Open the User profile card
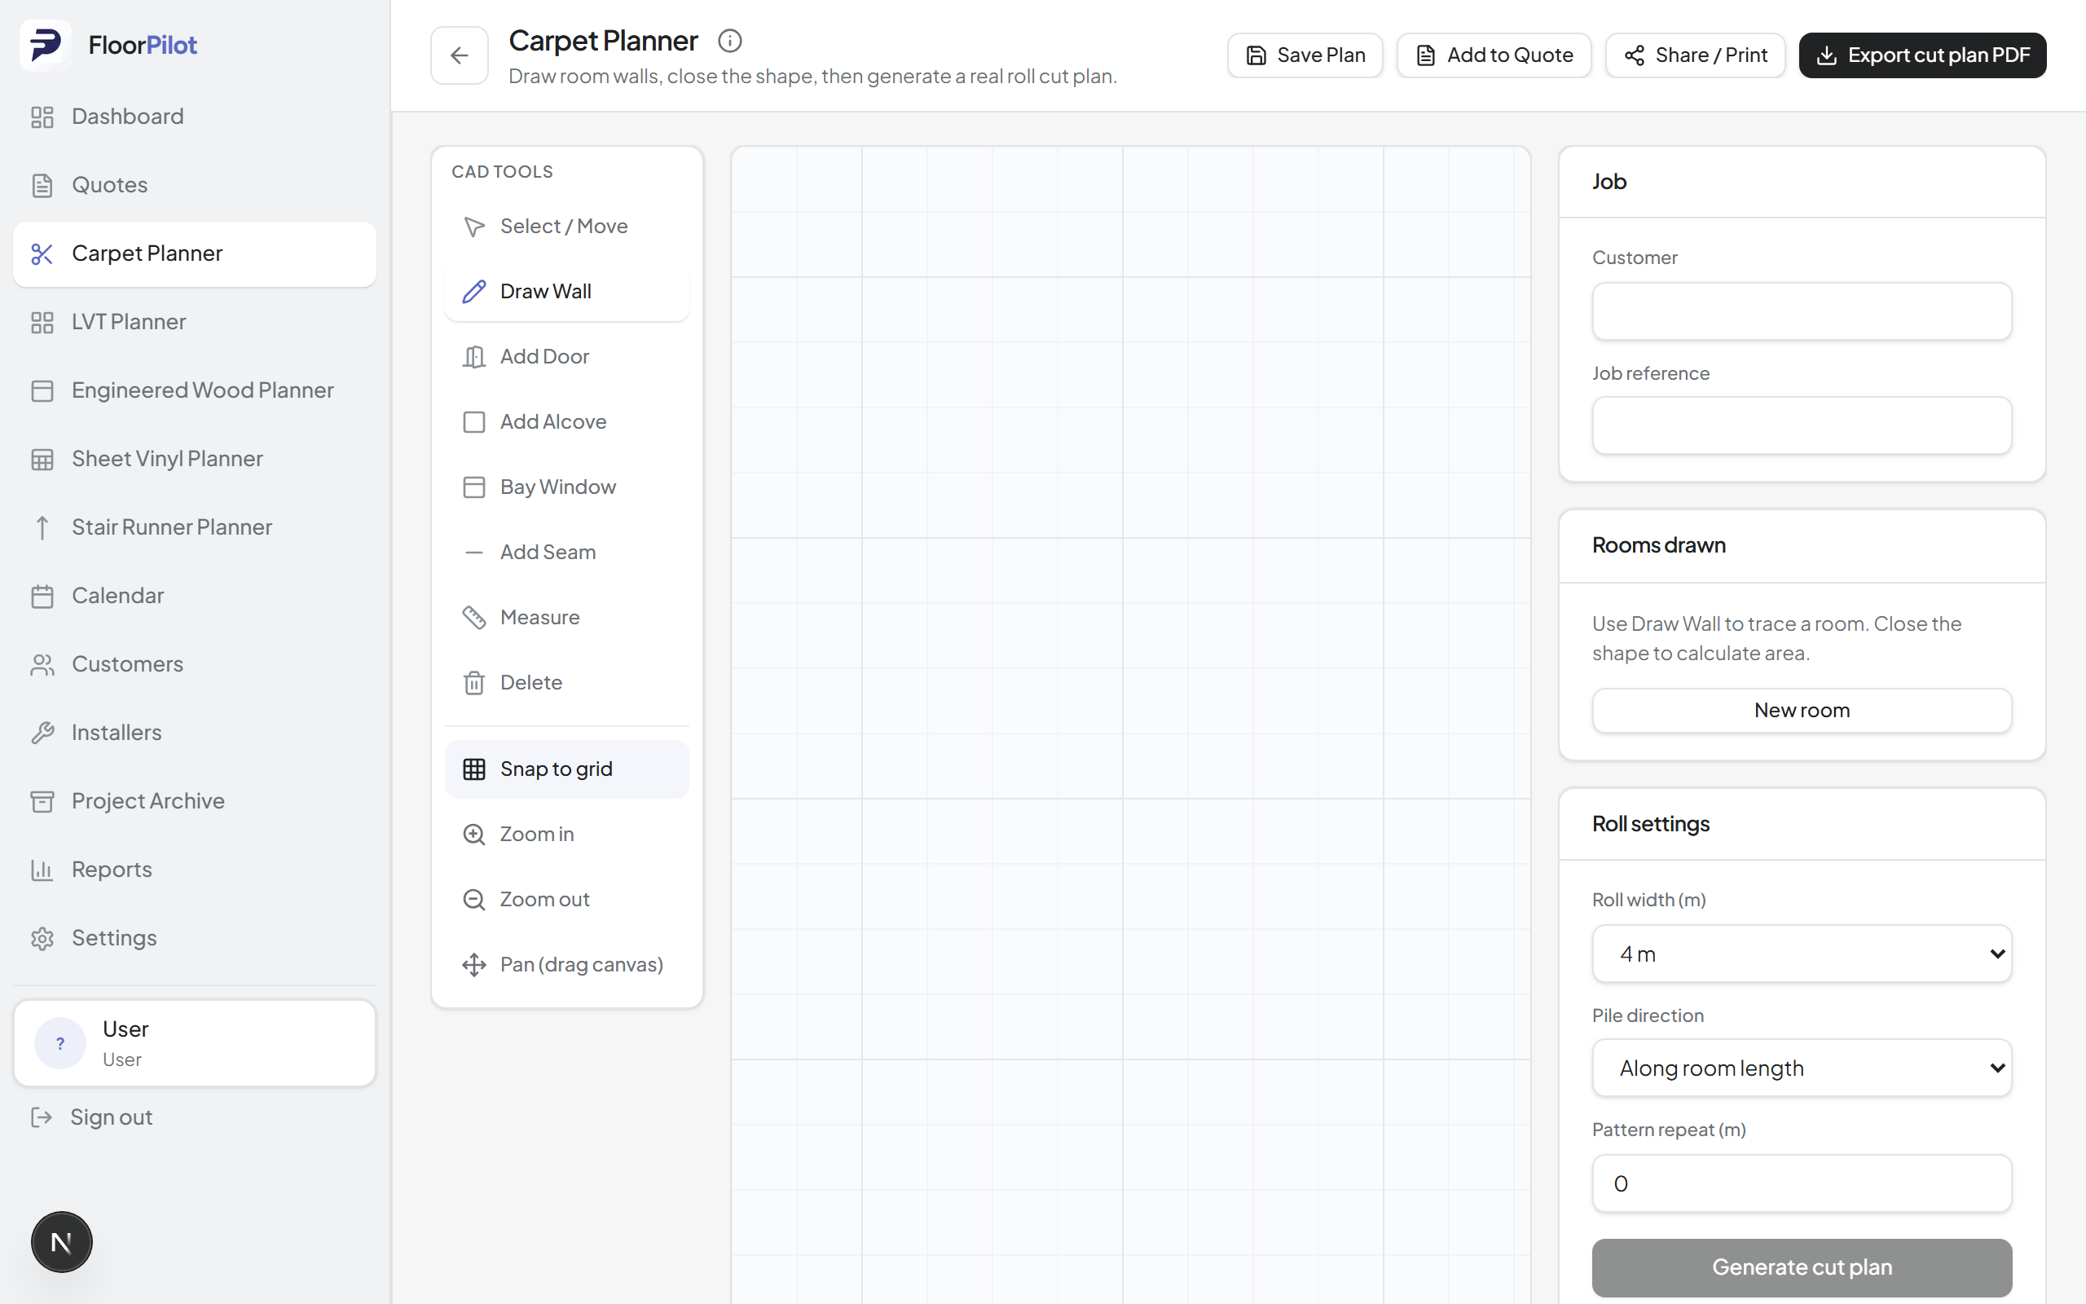2086x1304 pixels. tap(194, 1043)
